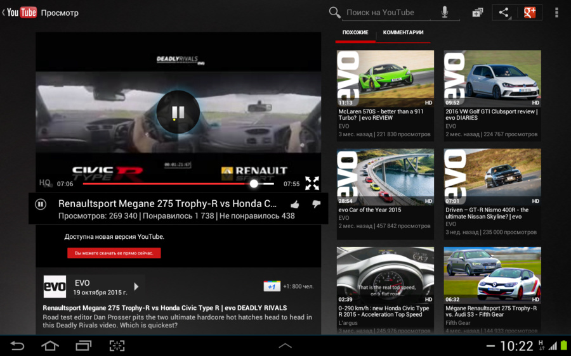Open EVO channel avatar
The image size is (571, 356).
(x=55, y=286)
